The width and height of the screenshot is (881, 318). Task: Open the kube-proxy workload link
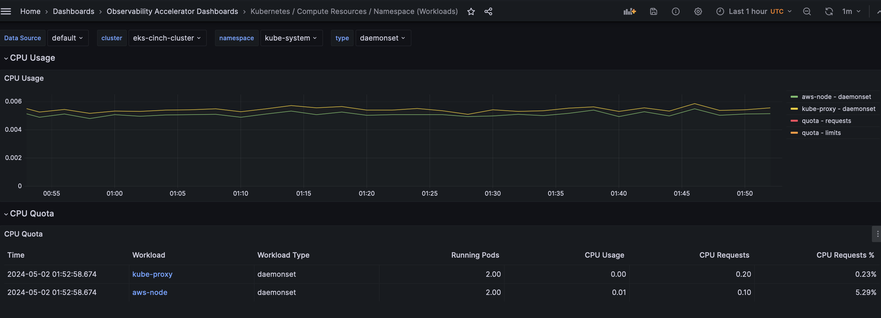[152, 274]
